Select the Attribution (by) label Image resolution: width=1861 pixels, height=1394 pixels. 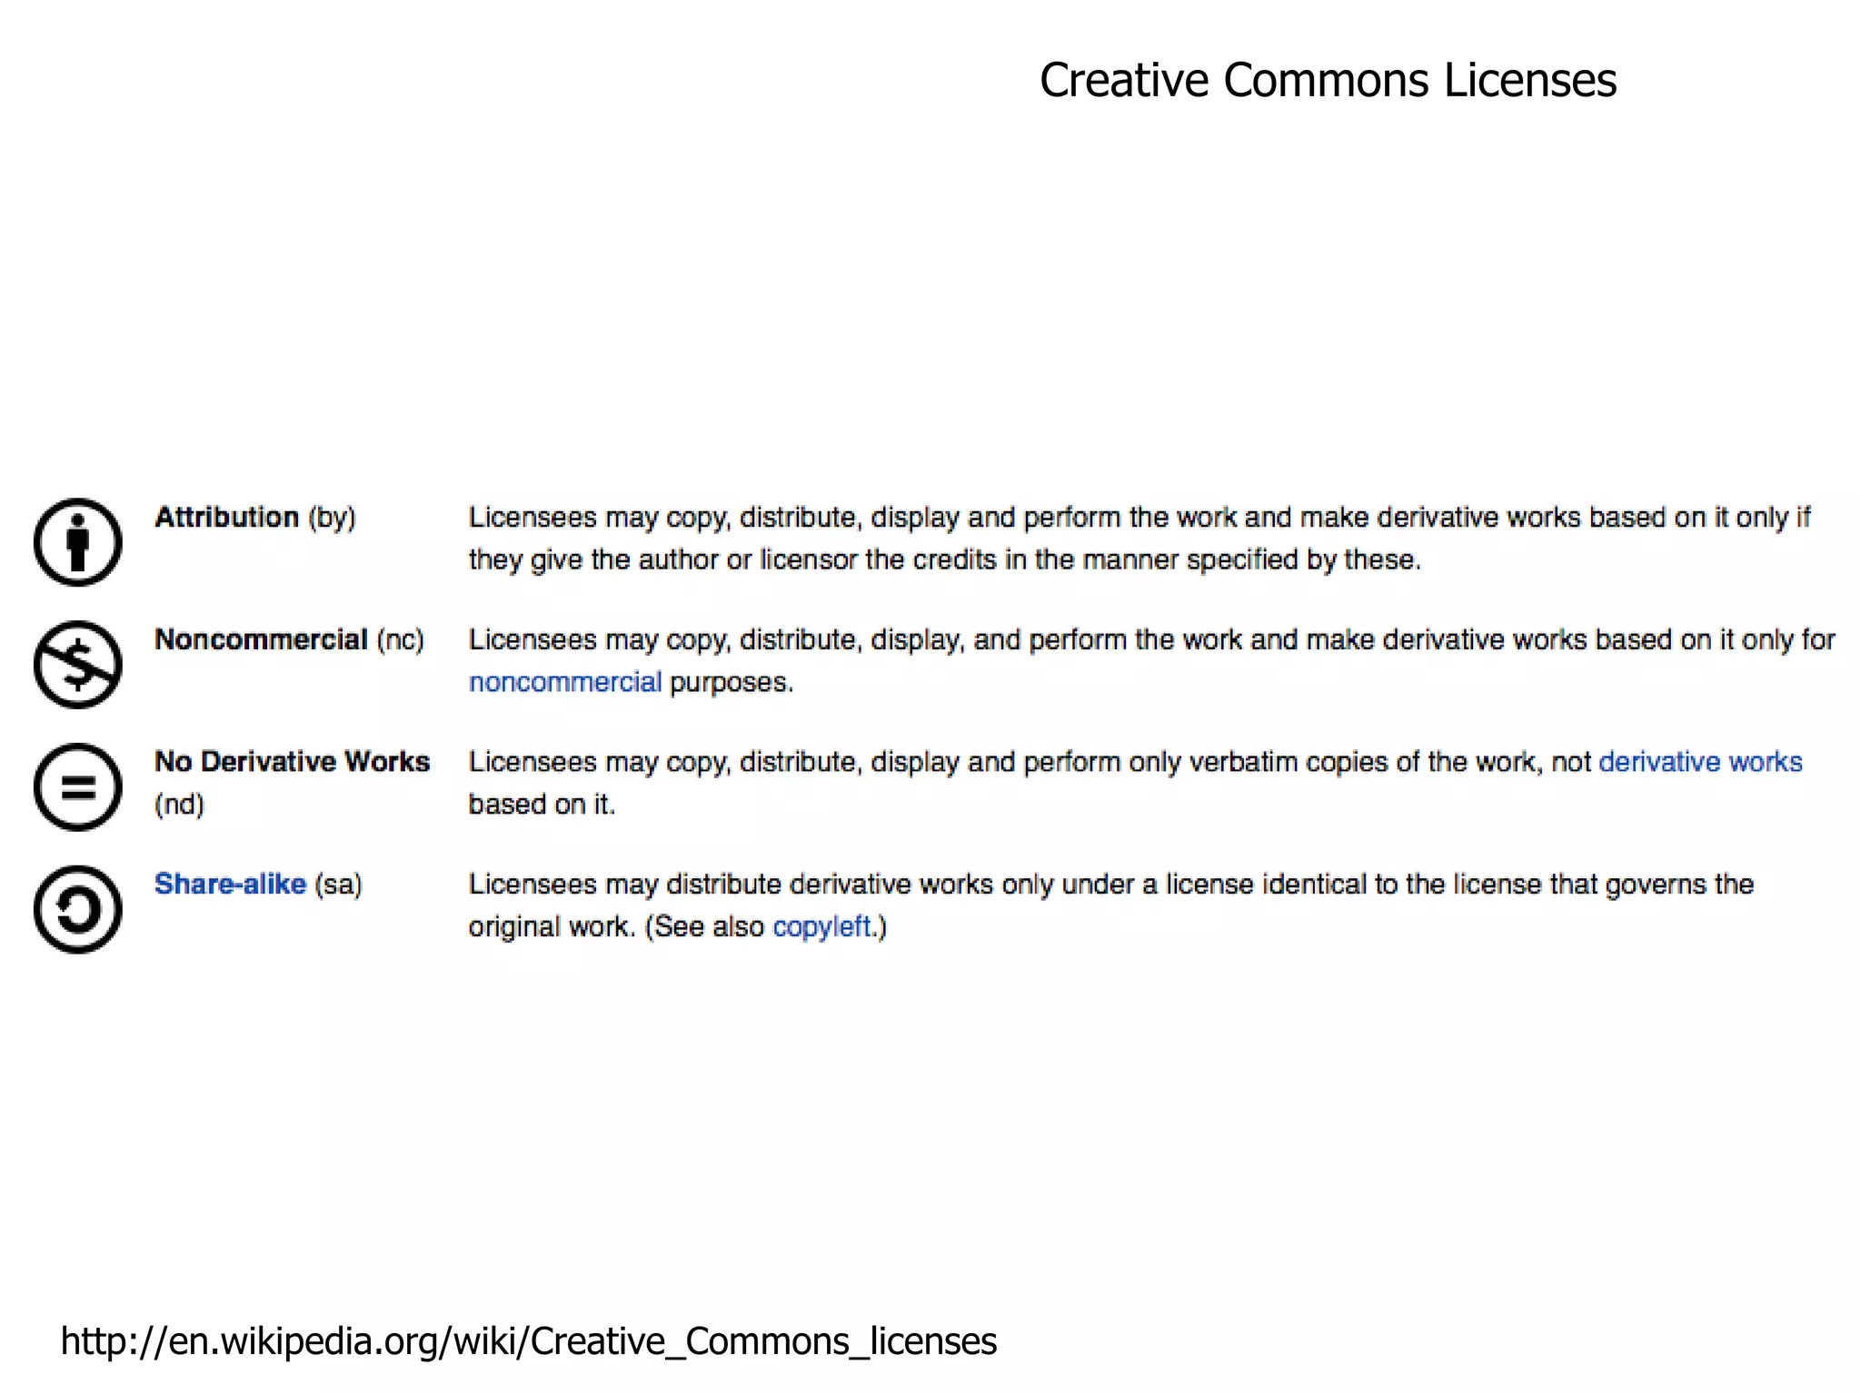click(x=254, y=518)
